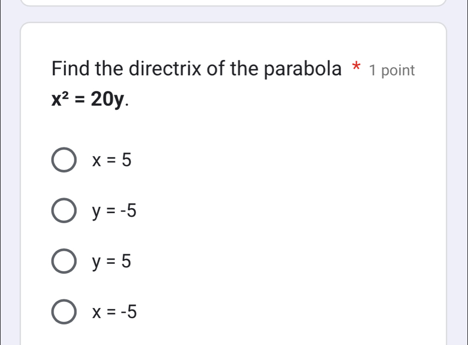468x345 pixels.
Task: Mark the y = 5 radio button
Action: tap(64, 262)
